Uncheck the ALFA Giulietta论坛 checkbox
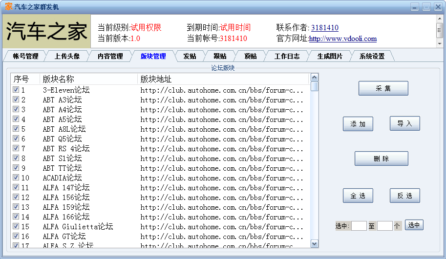Image resolution: width=446 pixels, height=259 pixels. [16, 226]
